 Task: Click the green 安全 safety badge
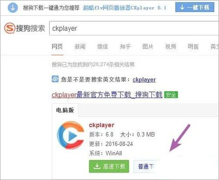171,95
